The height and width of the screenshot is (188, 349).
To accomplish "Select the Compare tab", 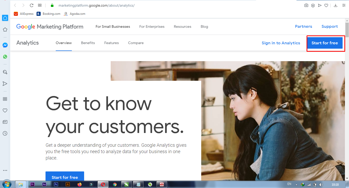I will click(x=136, y=43).
